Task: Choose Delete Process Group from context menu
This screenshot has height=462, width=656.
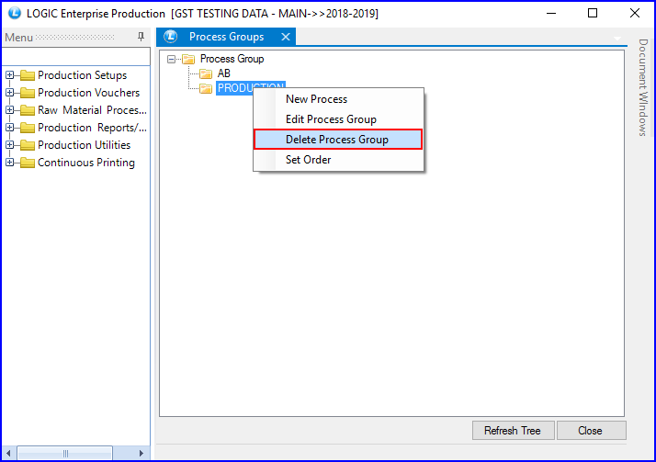Action: click(x=338, y=140)
